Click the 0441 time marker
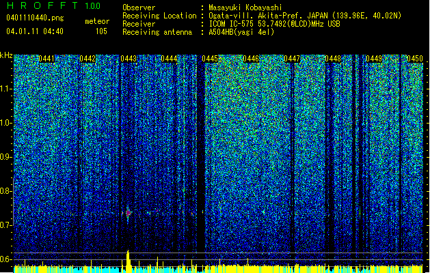This screenshot has width=430, height=273. coord(46,59)
